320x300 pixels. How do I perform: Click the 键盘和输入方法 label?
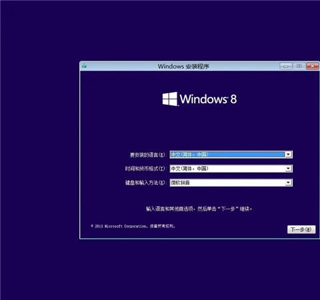point(145,183)
